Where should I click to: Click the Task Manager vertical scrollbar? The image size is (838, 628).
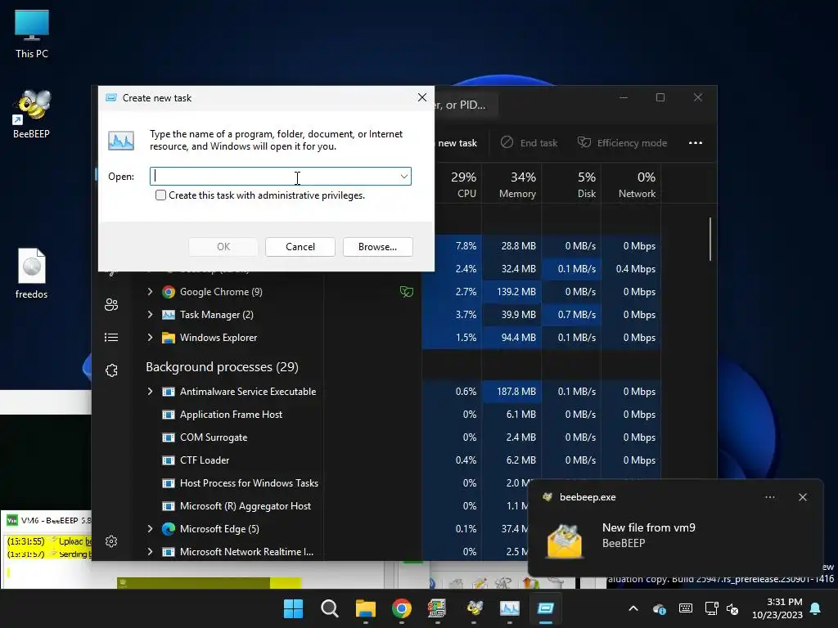pyautogui.click(x=710, y=239)
